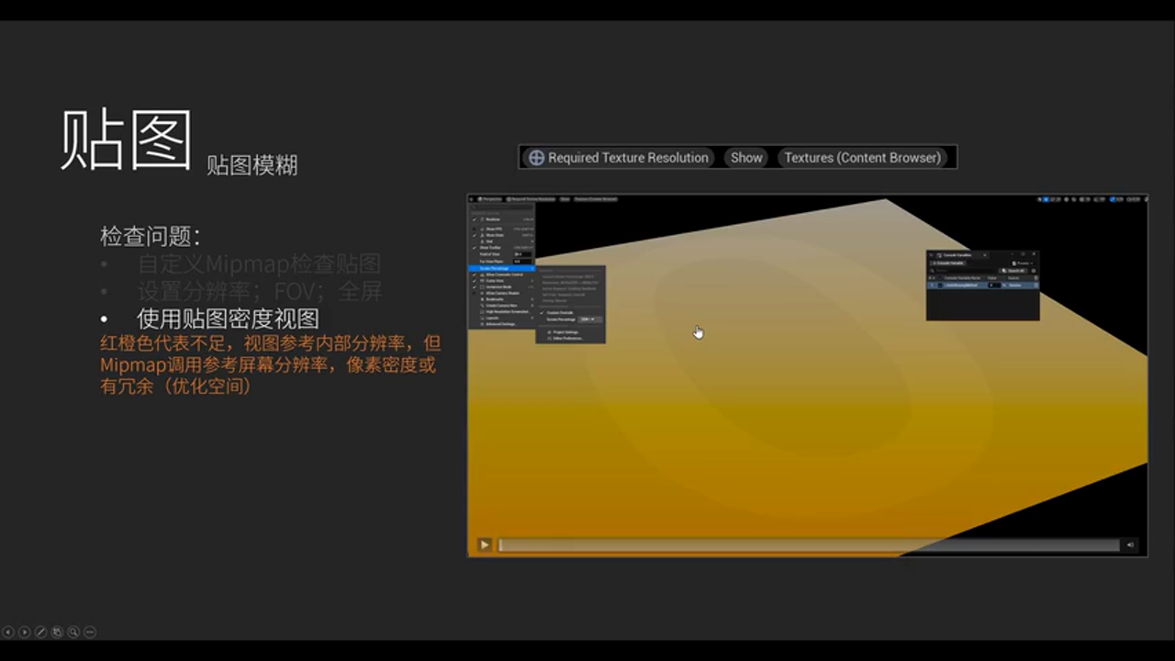Open Presets dropdown in Console Variables
The image size is (1175, 661).
pos(1024,263)
